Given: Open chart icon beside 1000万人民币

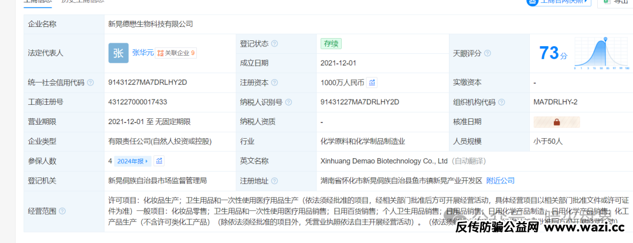Looking at the screenshot, I should 373,83.
